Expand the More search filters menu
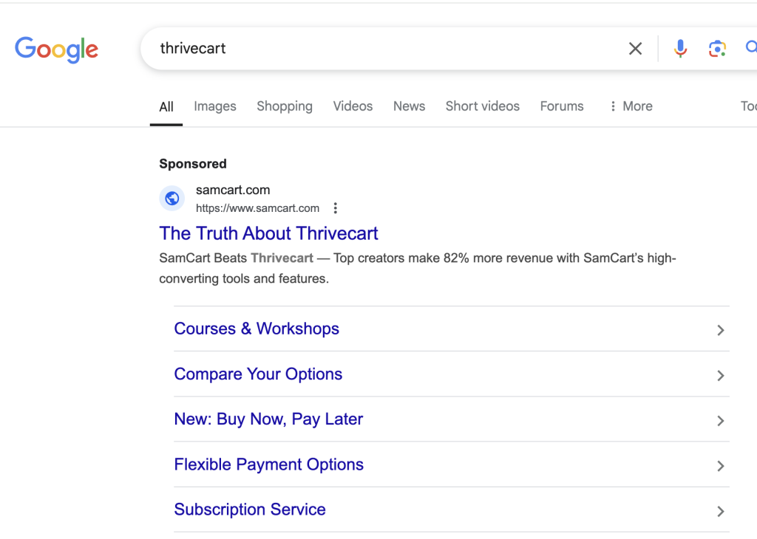Image resolution: width=757 pixels, height=539 pixels. (x=631, y=106)
